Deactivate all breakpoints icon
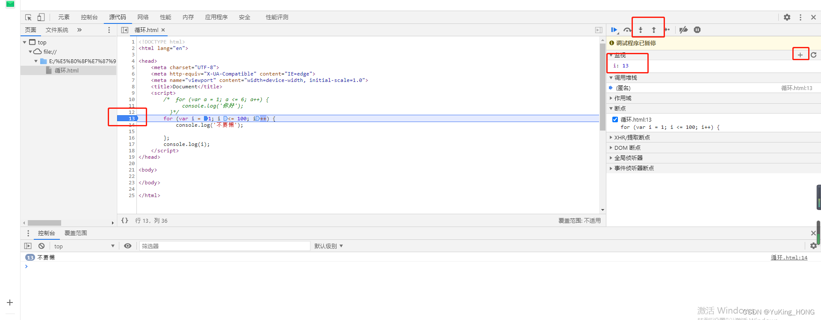 point(684,30)
